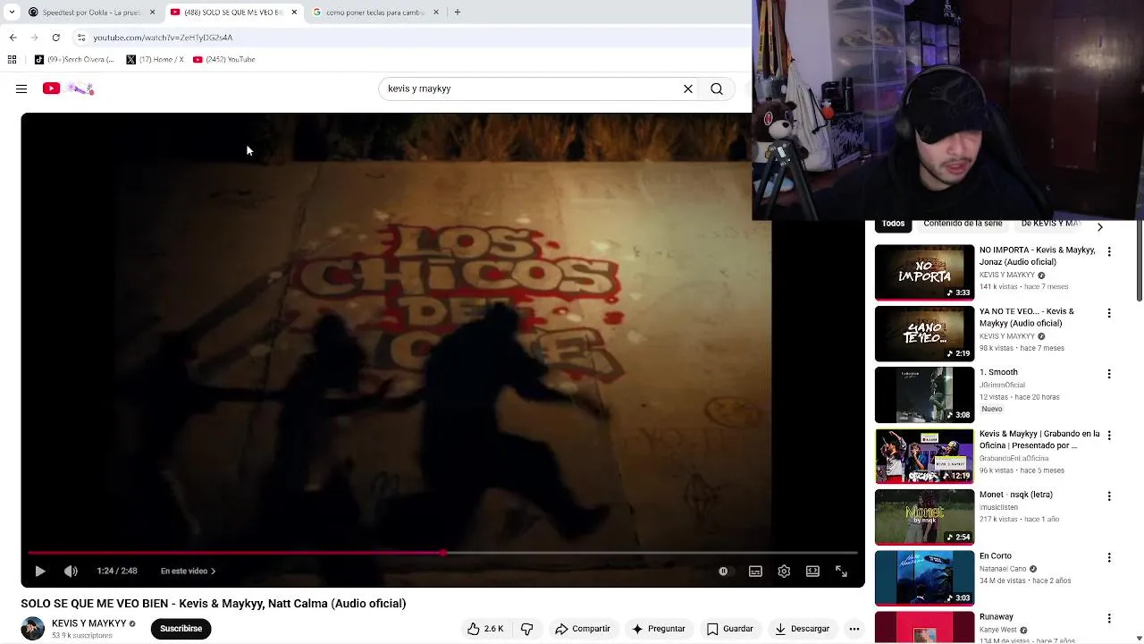Image resolution: width=1144 pixels, height=644 pixels.
Task: Close the SOLO SE QUE ME VEO BIEN tab
Action: (294, 13)
